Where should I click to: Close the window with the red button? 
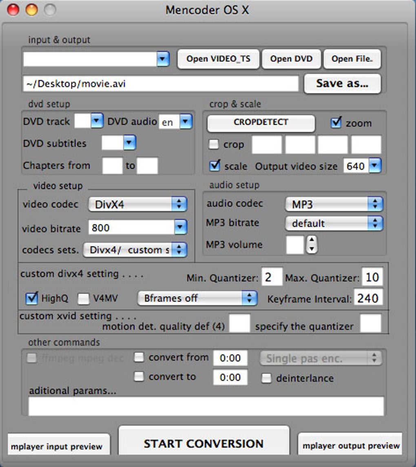[13, 10]
